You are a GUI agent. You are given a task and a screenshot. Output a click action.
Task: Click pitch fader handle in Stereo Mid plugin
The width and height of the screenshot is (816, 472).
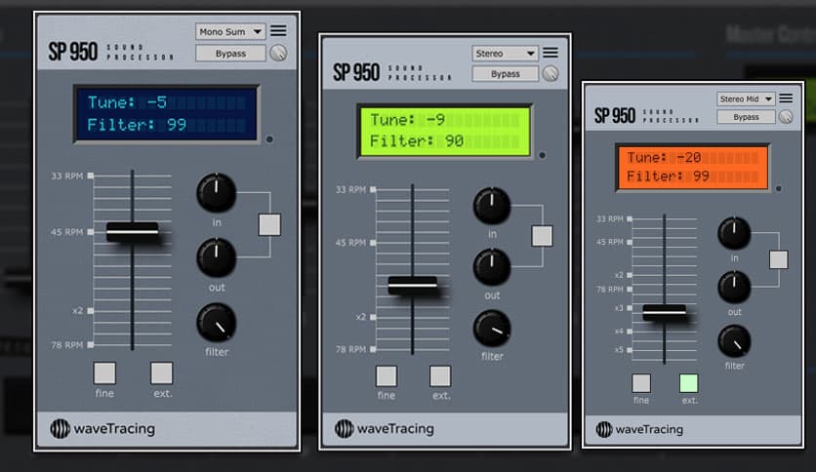pos(664,312)
